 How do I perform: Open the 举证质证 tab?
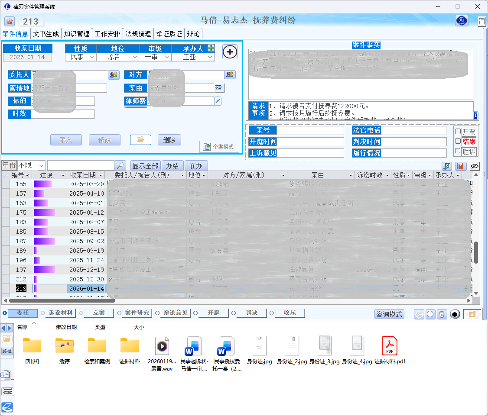click(x=169, y=34)
